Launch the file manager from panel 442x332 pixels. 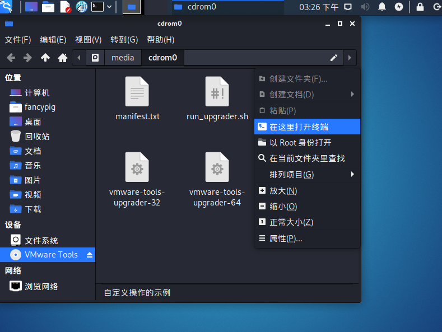coord(48,7)
